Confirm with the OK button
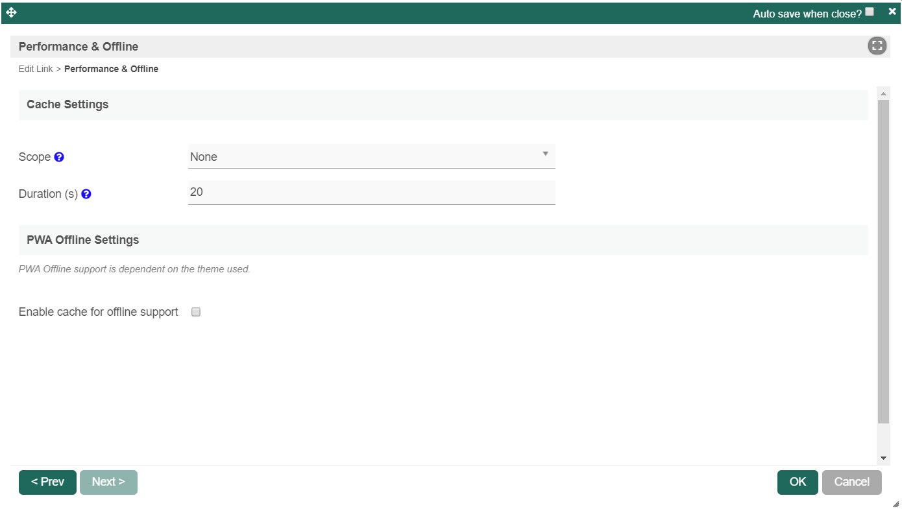This screenshot has height=511, width=902. pos(798,482)
